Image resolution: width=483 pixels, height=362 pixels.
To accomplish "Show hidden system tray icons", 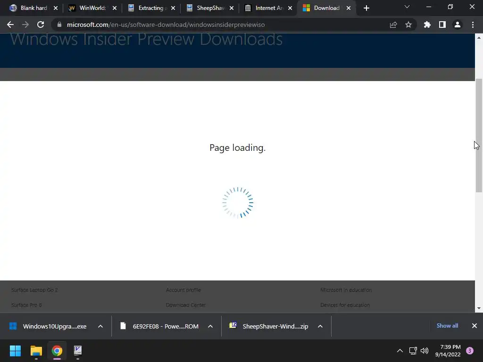I will (400, 351).
